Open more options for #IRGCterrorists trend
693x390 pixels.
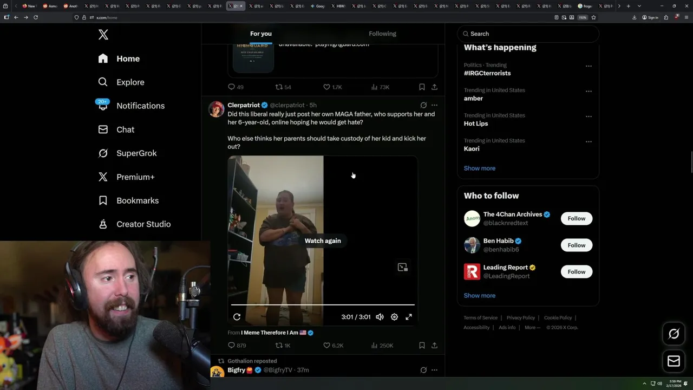[x=589, y=66]
